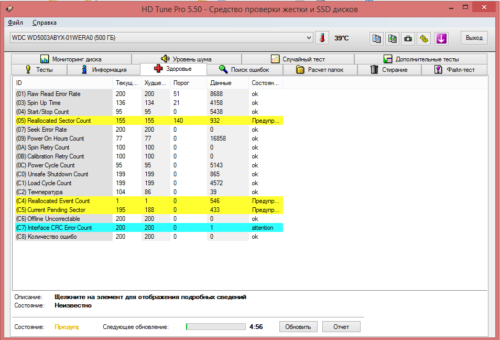The height and width of the screenshot is (340, 500).
Task: Sort by the Состоян... column header
Action: tap(266, 83)
